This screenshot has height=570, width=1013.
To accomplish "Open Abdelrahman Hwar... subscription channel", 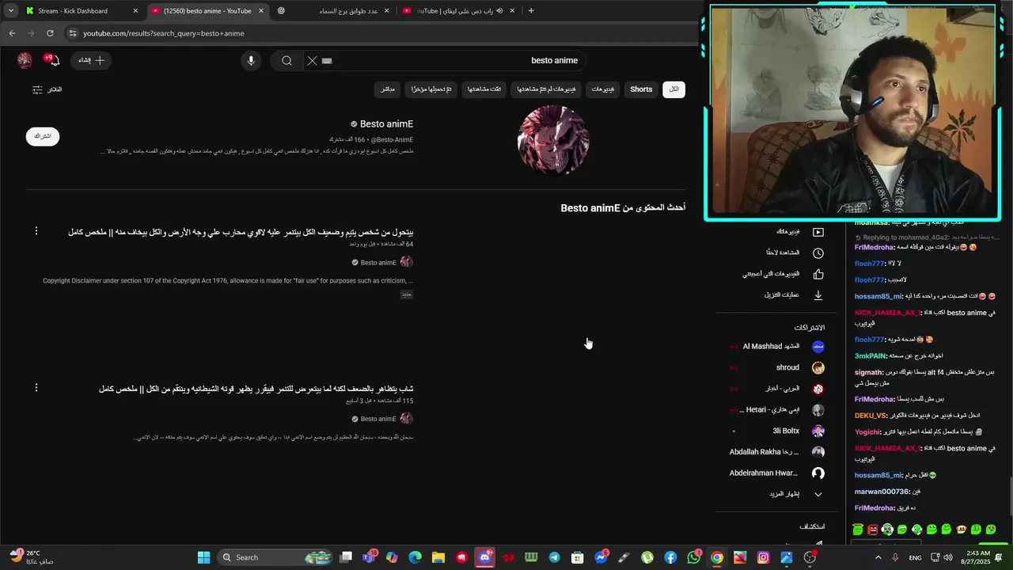I will click(776, 473).
